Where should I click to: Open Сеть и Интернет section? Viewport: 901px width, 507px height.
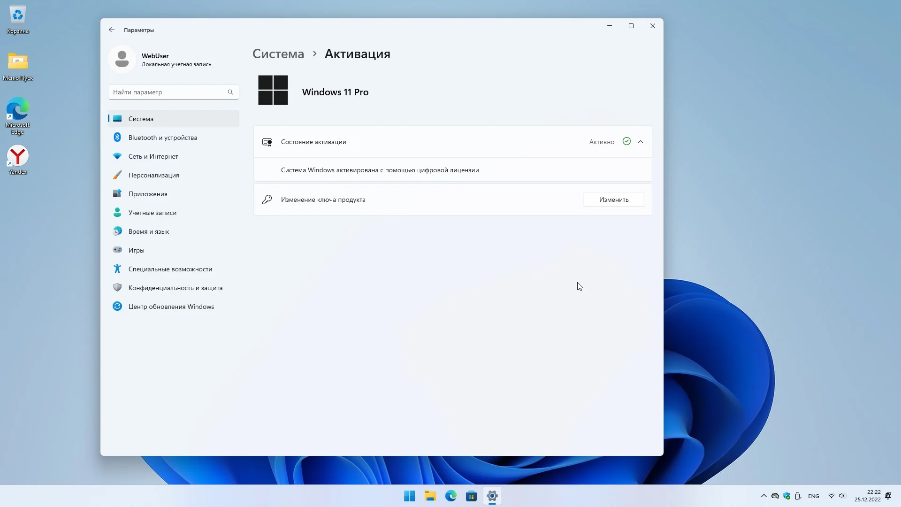[153, 156]
